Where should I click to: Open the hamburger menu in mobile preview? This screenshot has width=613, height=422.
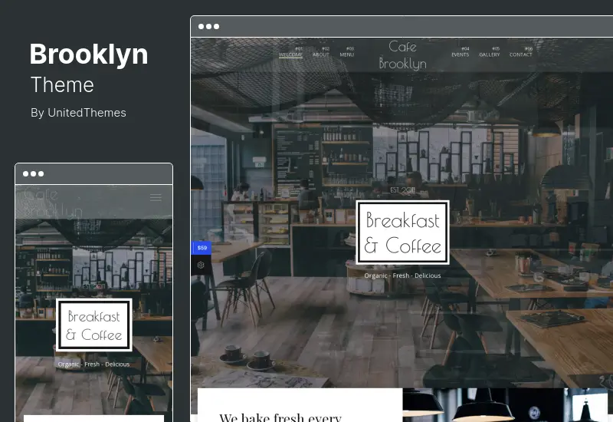click(156, 197)
